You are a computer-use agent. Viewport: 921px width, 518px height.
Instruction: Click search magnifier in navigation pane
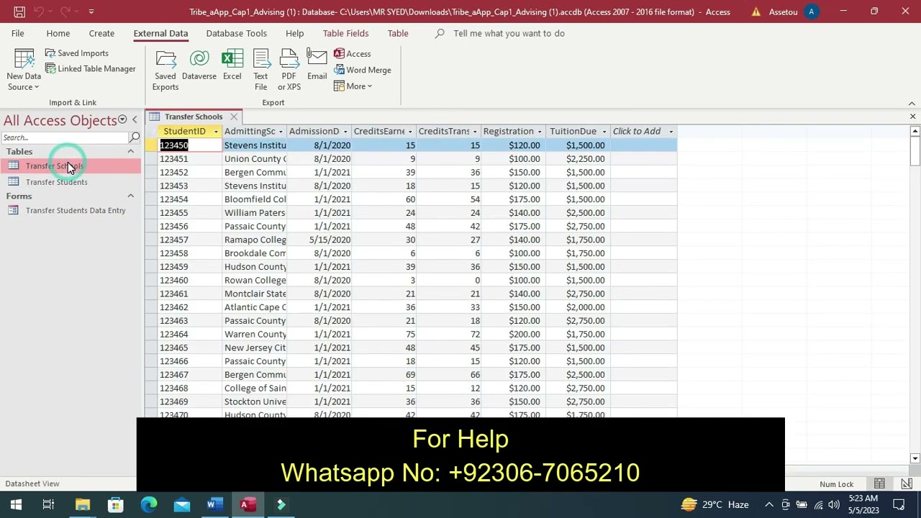tap(135, 137)
